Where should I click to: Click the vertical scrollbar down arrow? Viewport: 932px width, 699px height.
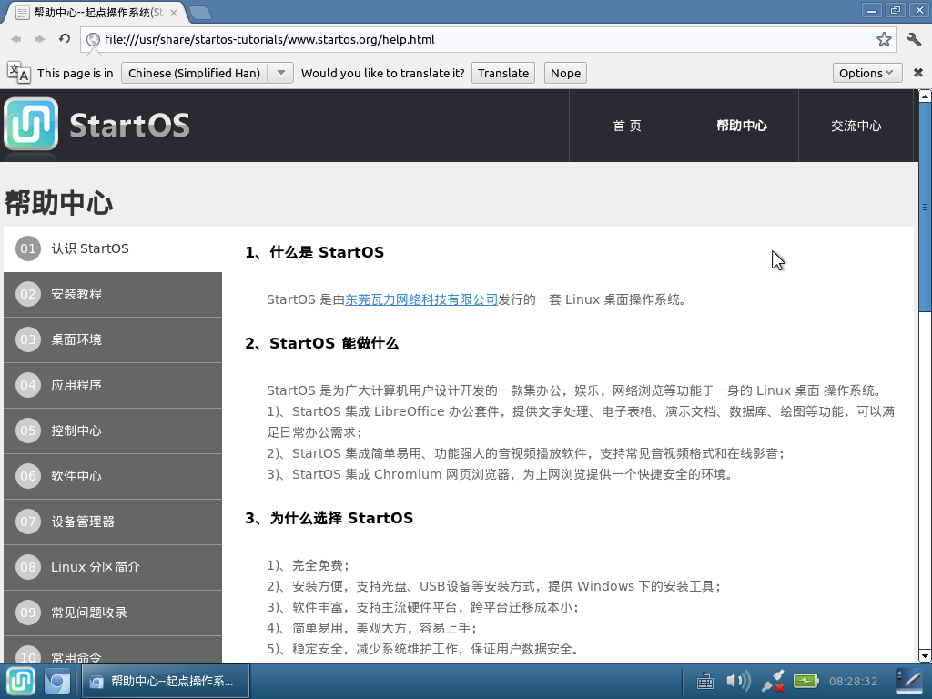pos(925,656)
